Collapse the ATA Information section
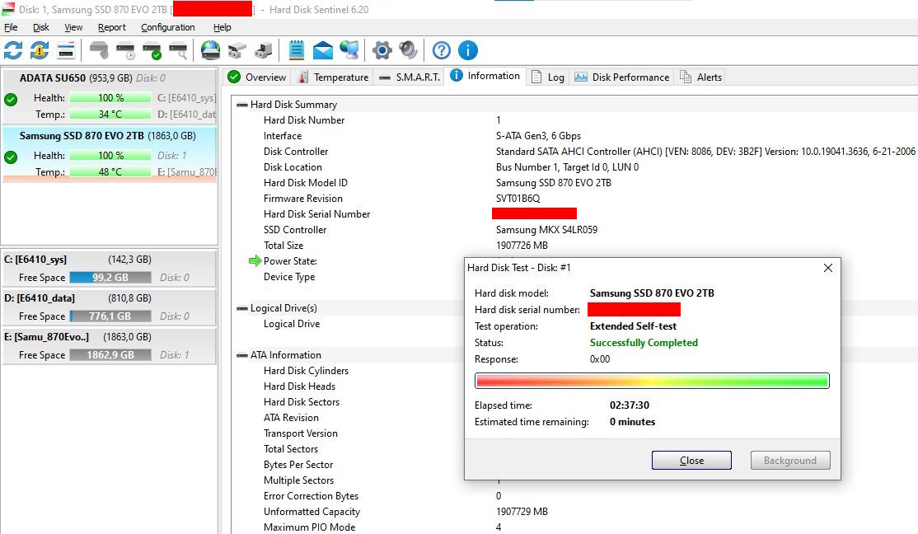Viewport: 918px width, 534px height. (241, 355)
